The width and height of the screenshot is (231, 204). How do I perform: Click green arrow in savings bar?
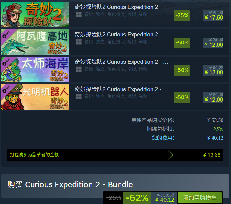click(x=170, y=155)
